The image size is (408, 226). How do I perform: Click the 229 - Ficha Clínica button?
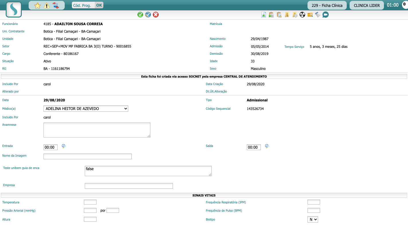327,5
